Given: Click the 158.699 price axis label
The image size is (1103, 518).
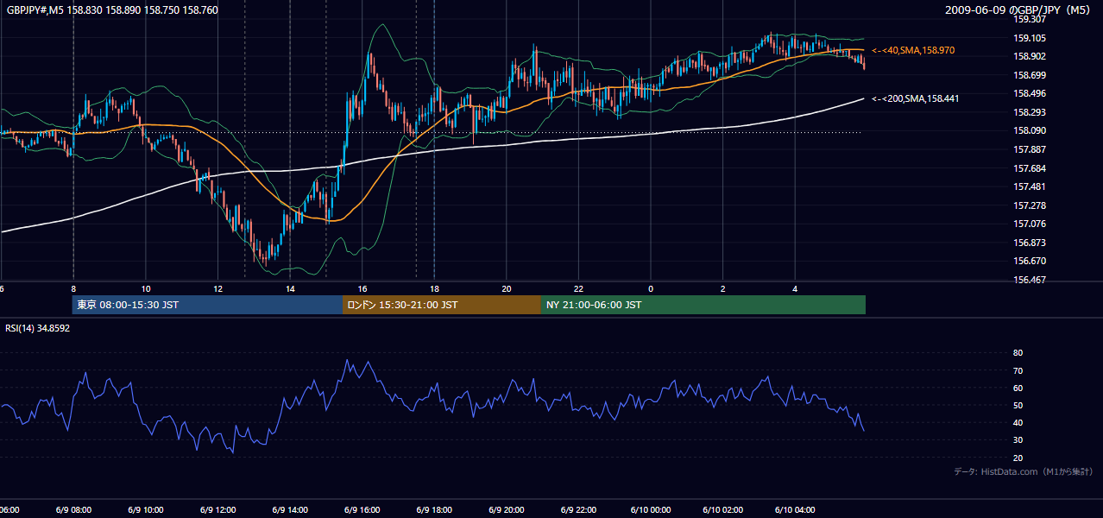Looking at the screenshot, I should click(x=1031, y=75).
